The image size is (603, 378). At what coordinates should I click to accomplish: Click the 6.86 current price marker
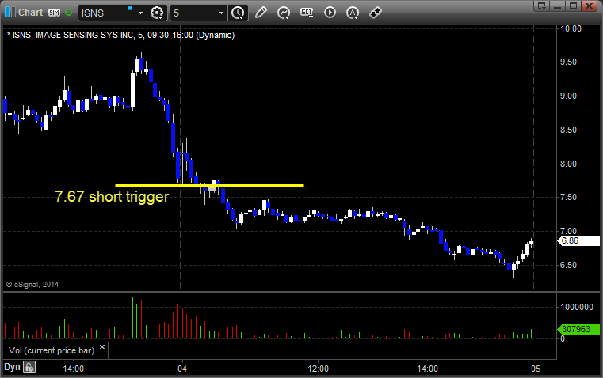point(578,240)
